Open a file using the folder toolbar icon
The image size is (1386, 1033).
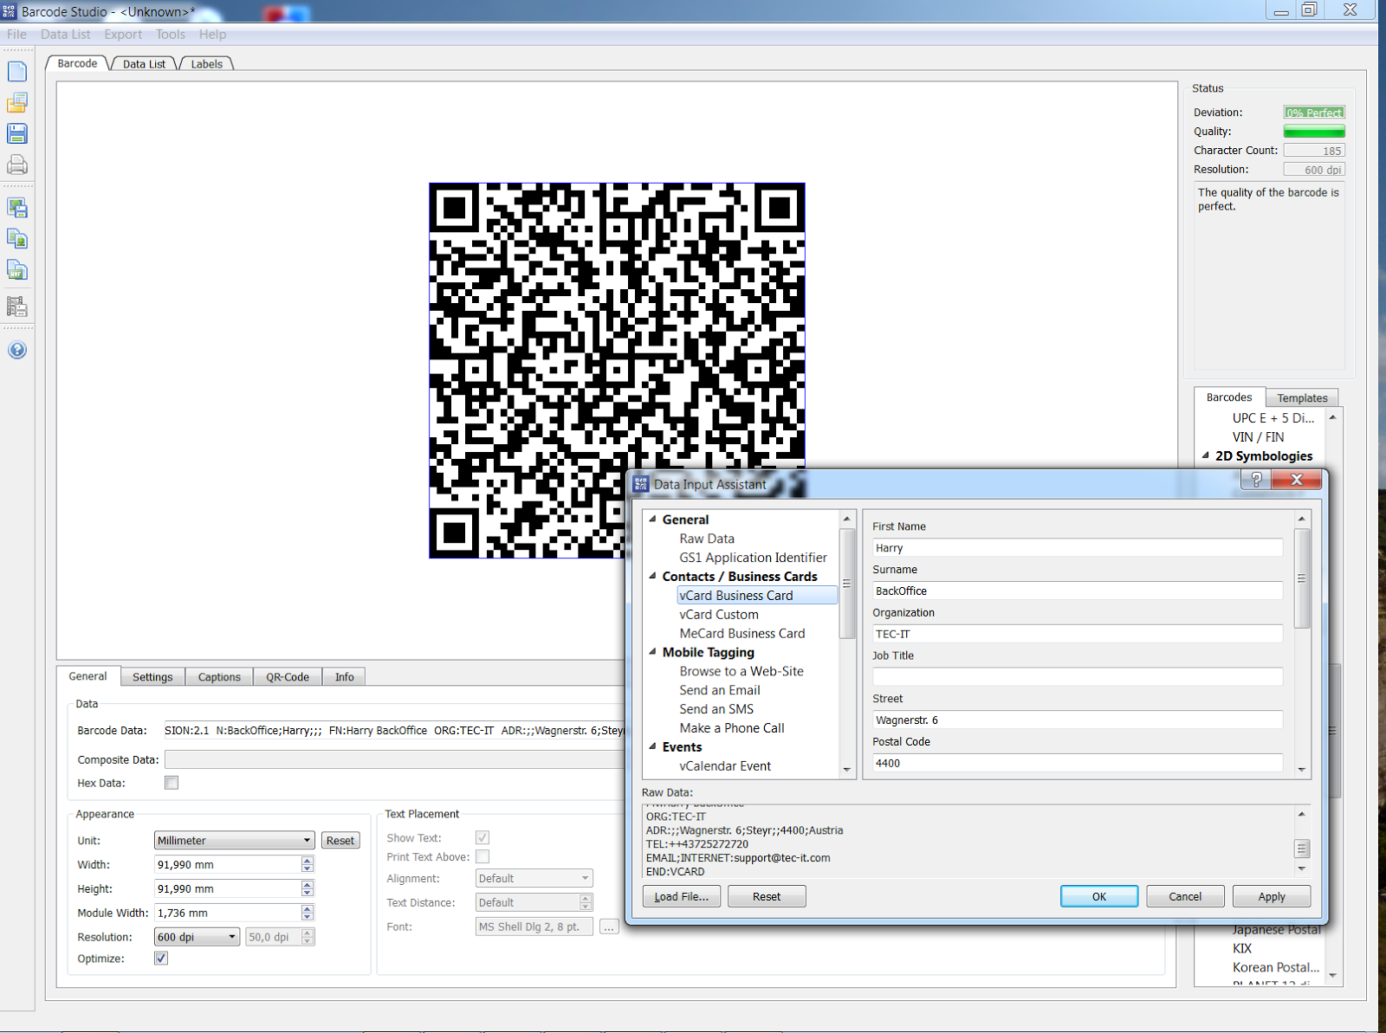pyautogui.click(x=17, y=103)
